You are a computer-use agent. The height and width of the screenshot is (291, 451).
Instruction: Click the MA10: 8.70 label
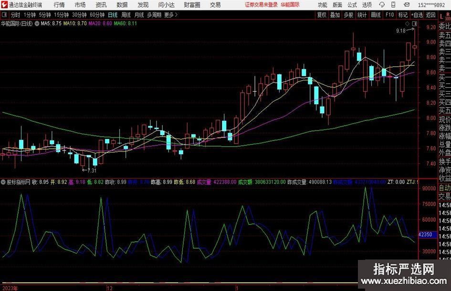[75, 23]
